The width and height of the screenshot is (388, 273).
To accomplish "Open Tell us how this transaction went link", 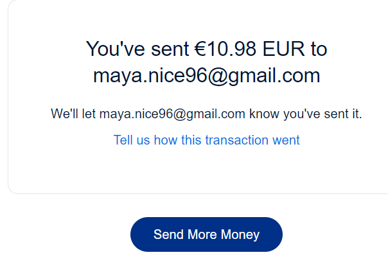I will click(206, 140).
